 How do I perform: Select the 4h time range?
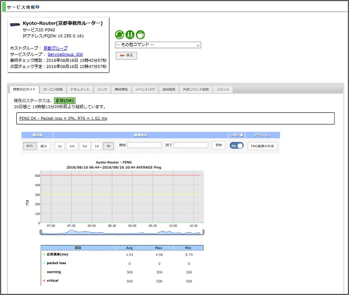pyautogui.click(x=108, y=146)
